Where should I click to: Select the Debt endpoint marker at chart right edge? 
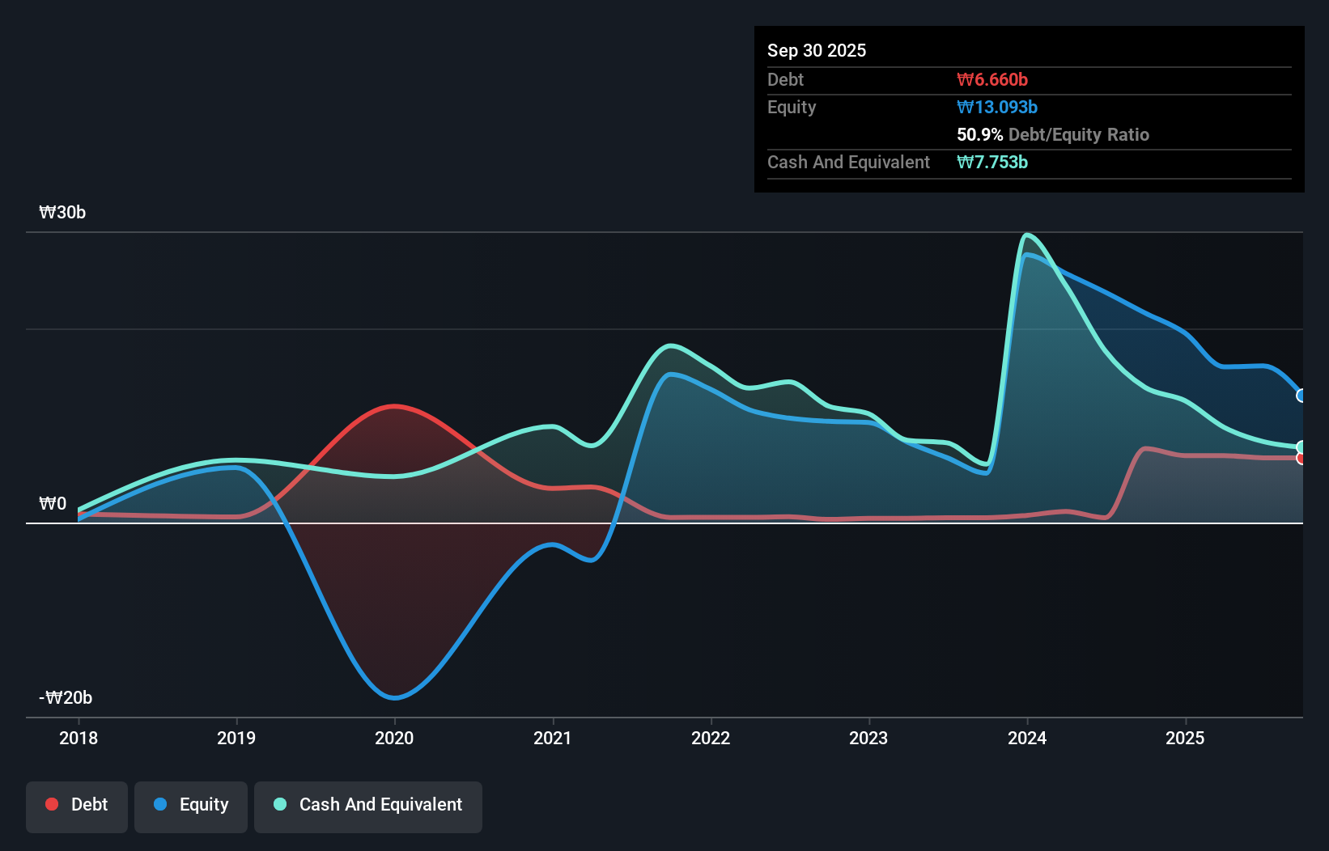[1301, 457]
